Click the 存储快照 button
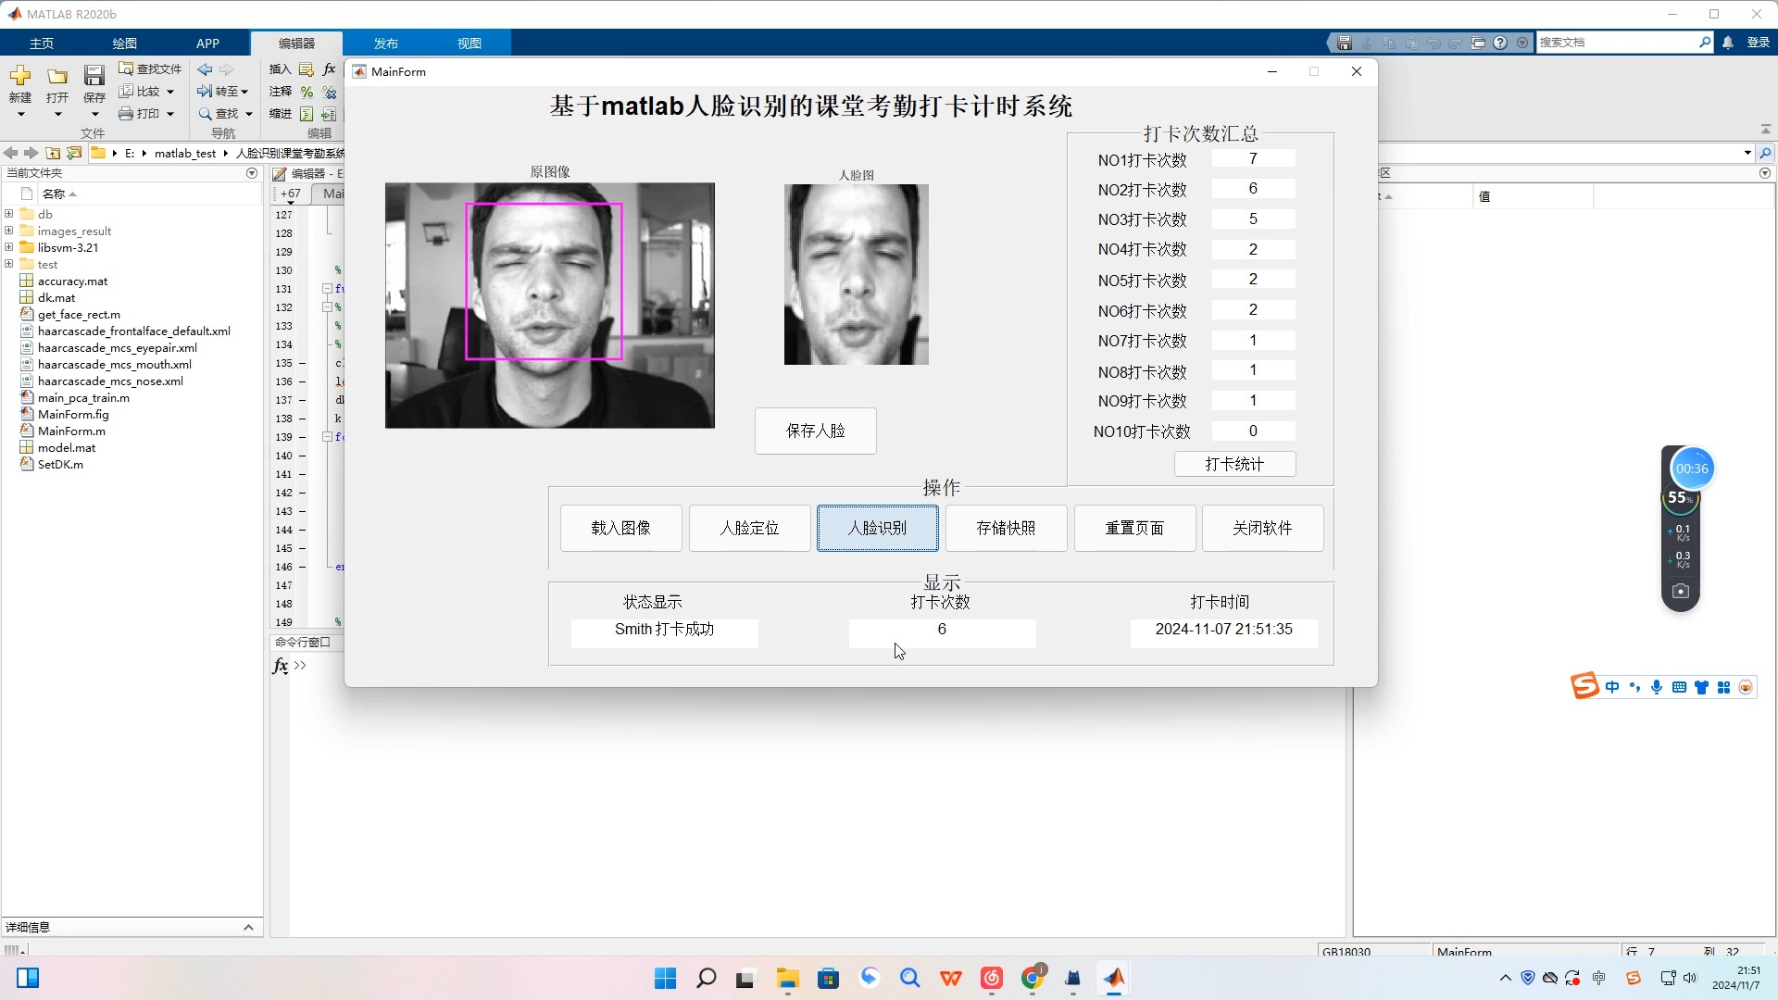Viewport: 1778px width, 1000px height. (1007, 528)
